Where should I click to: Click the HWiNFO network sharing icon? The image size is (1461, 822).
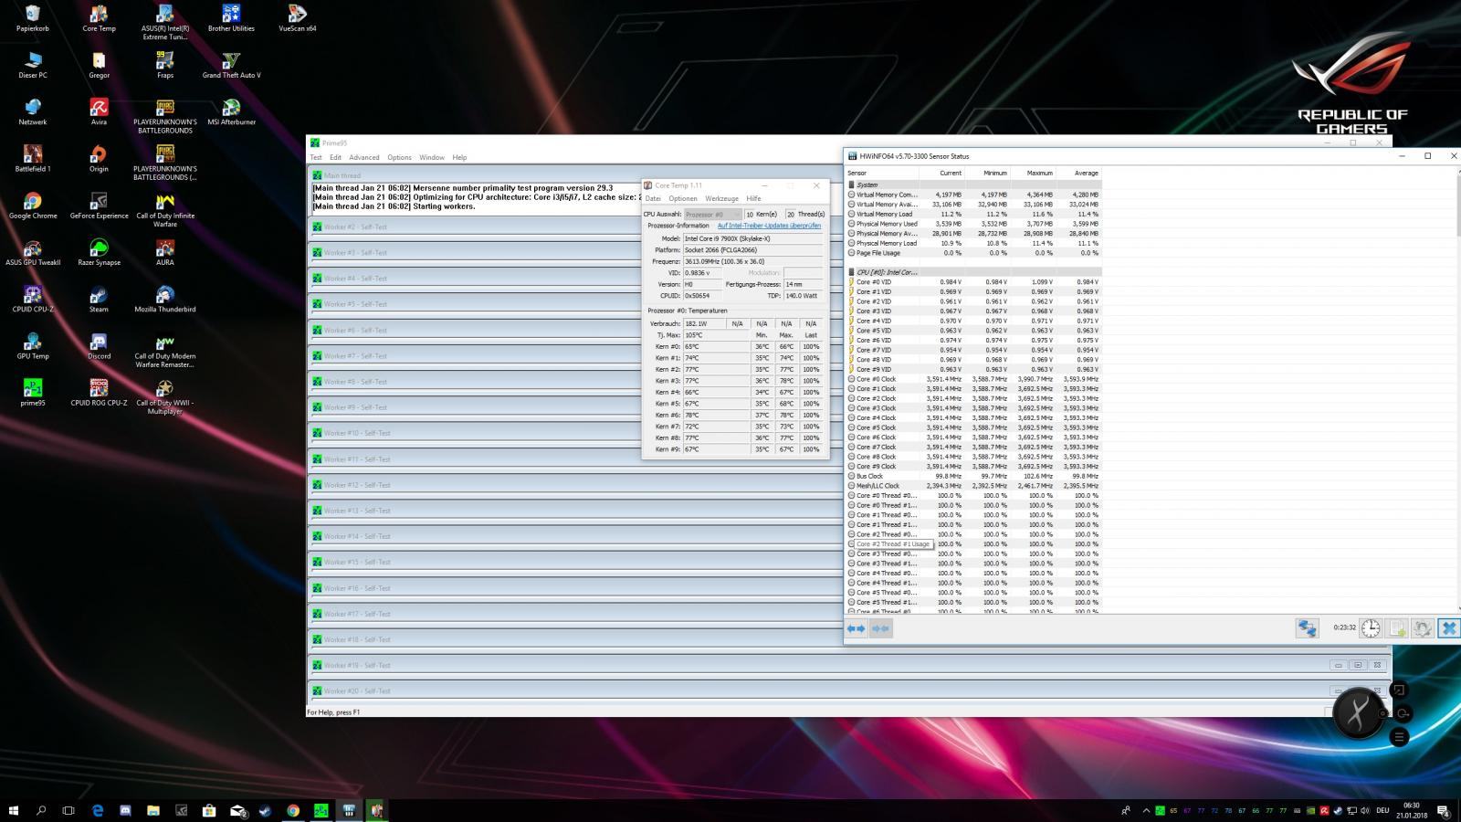[1307, 628]
